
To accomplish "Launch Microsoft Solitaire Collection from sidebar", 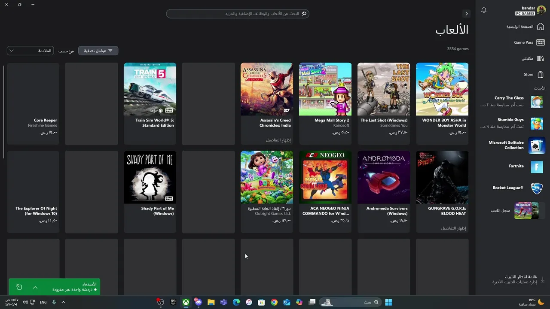I will click(516, 145).
